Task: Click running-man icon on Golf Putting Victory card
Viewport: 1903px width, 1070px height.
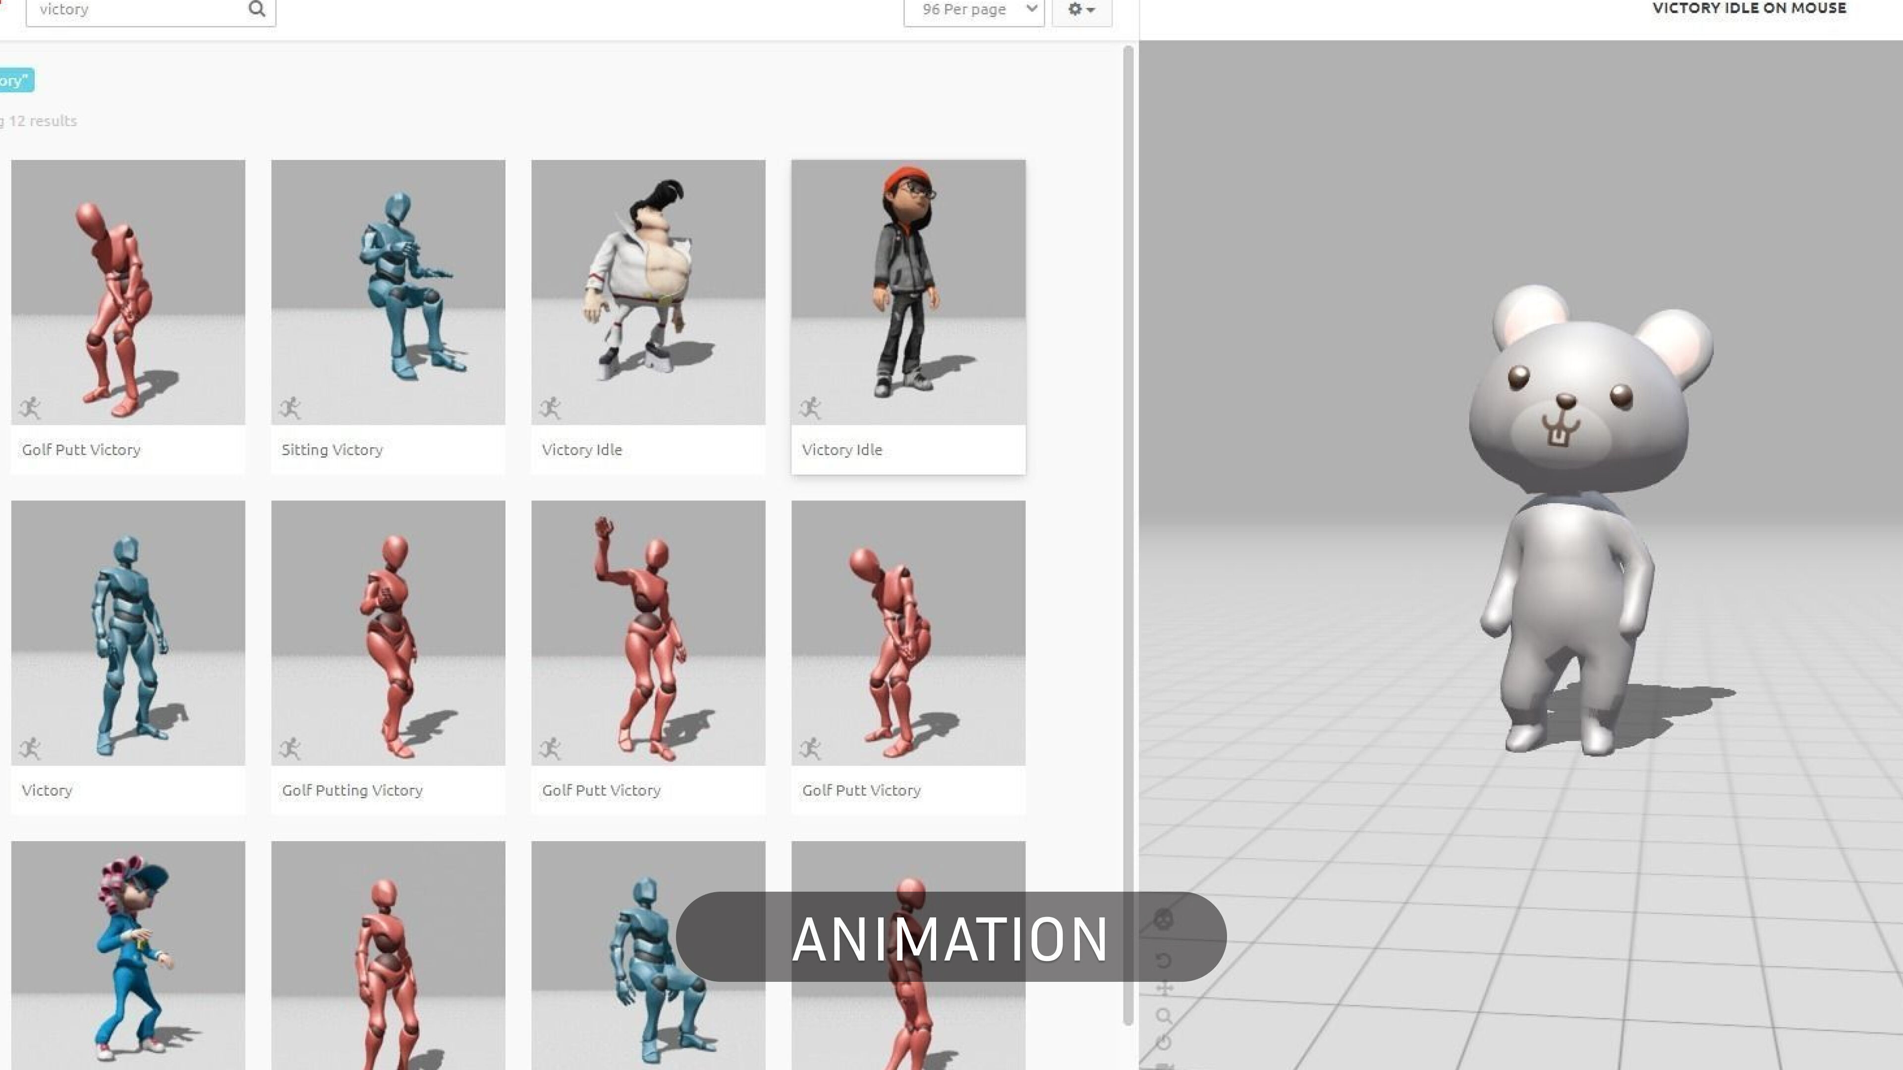Action: click(x=290, y=748)
